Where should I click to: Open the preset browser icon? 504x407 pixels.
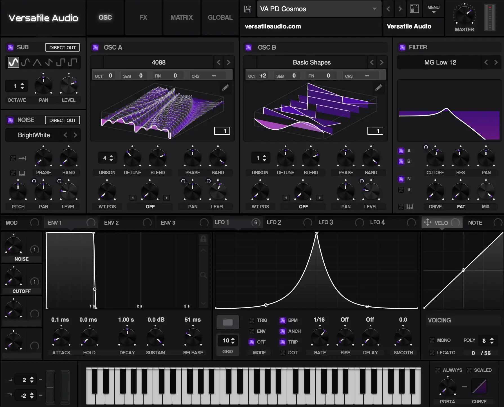point(414,9)
